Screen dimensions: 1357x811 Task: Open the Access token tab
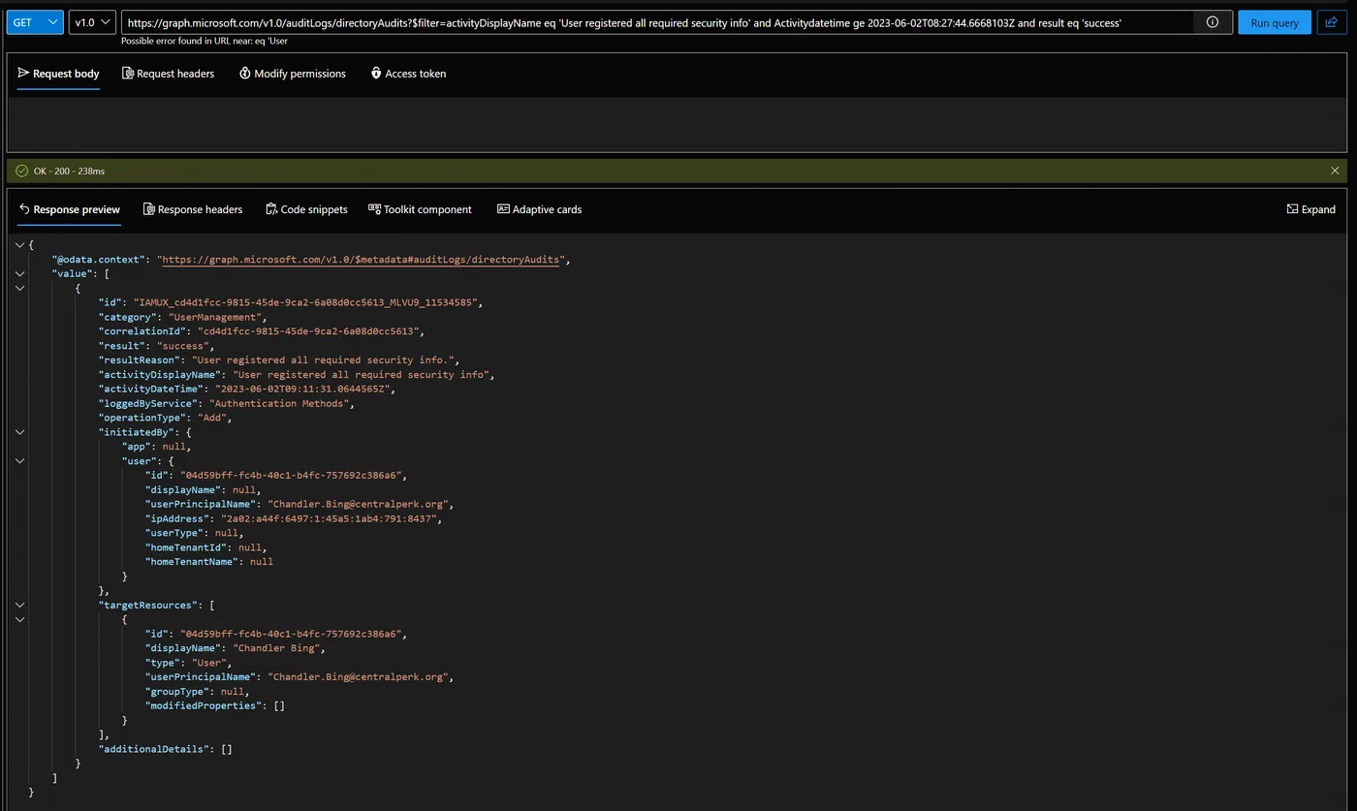(408, 74)
